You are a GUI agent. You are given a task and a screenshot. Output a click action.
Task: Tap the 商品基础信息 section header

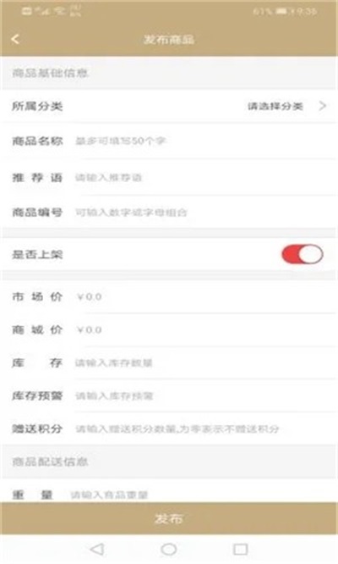(x=50, y=73)
